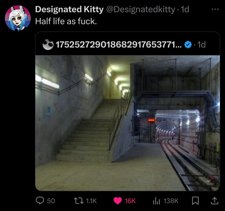Select the "Half life as fuck." tweet text
Screen dimensions: 225x211
tap(66, 21)
